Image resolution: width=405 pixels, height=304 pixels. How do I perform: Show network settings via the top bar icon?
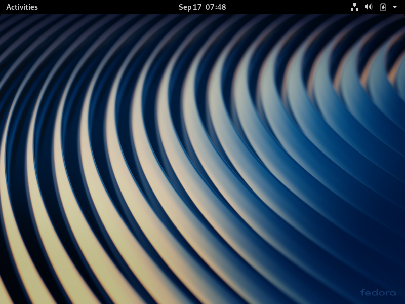click(x=354, y=7)
